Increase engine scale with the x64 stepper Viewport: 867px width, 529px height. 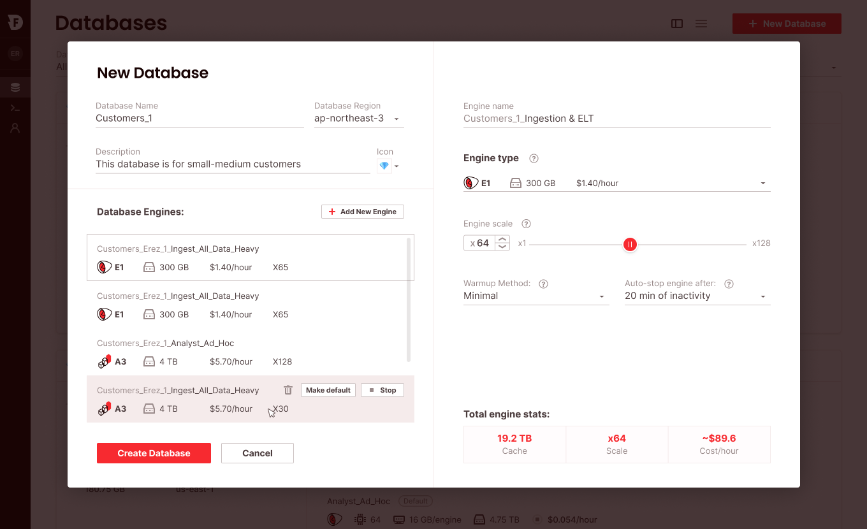point(502,239)
